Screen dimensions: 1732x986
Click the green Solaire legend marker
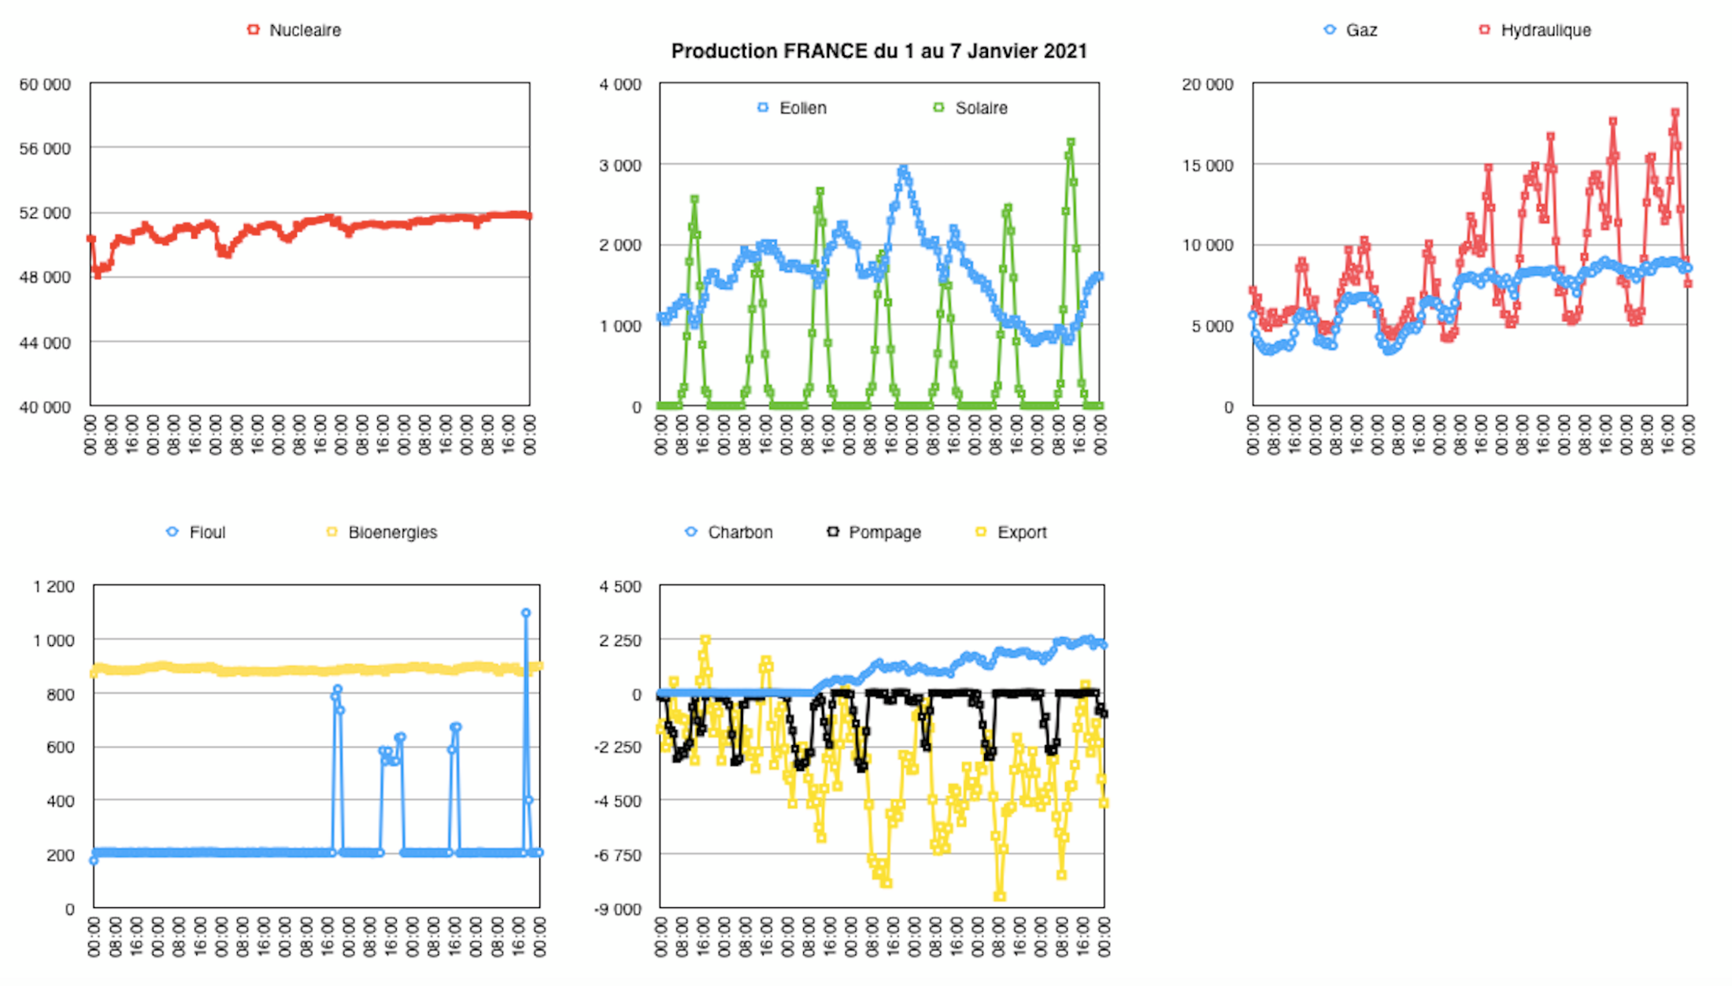938,108
